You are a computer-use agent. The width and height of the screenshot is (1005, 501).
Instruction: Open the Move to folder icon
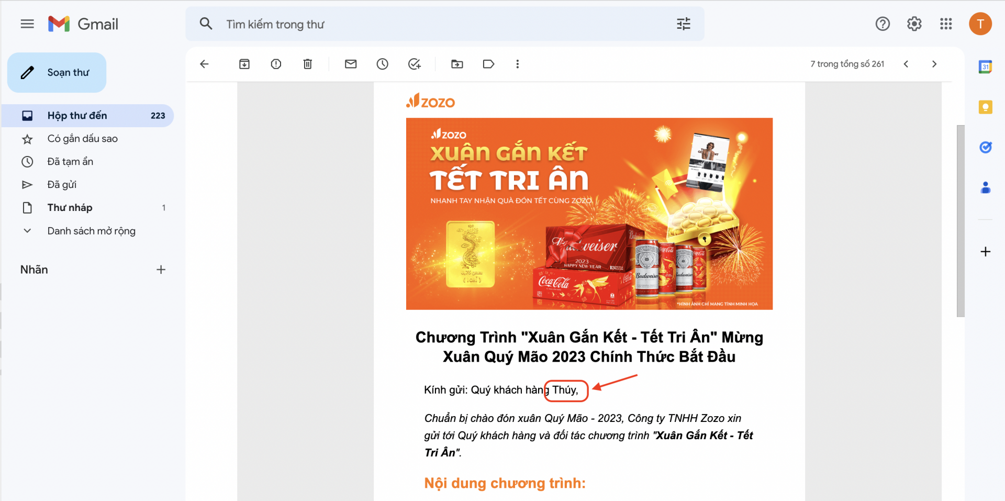point(457,64)
